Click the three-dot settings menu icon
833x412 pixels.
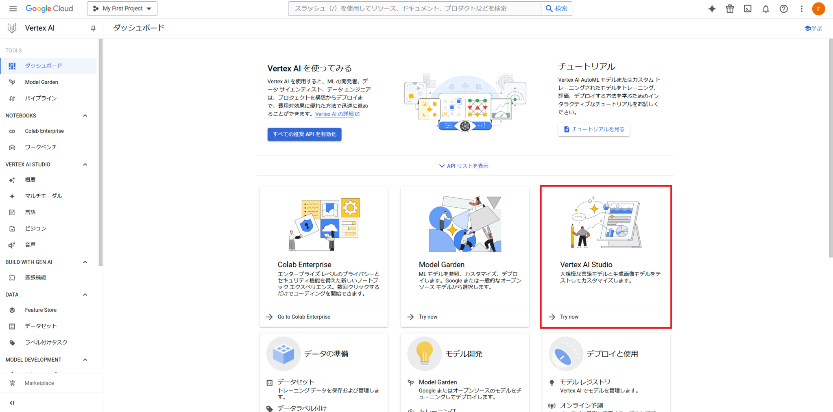click(801, 9)
